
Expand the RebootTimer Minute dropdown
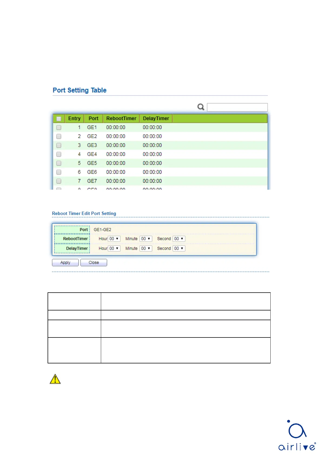(146, 239)
